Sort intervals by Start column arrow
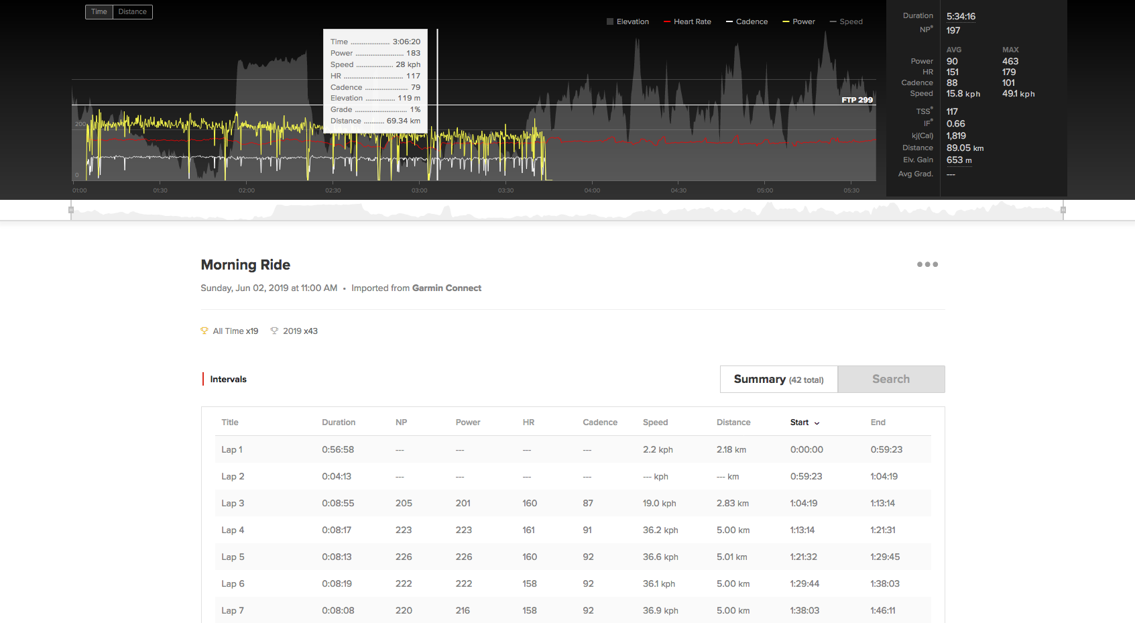Screen dimensions: 1135x623 pos(817,423)
